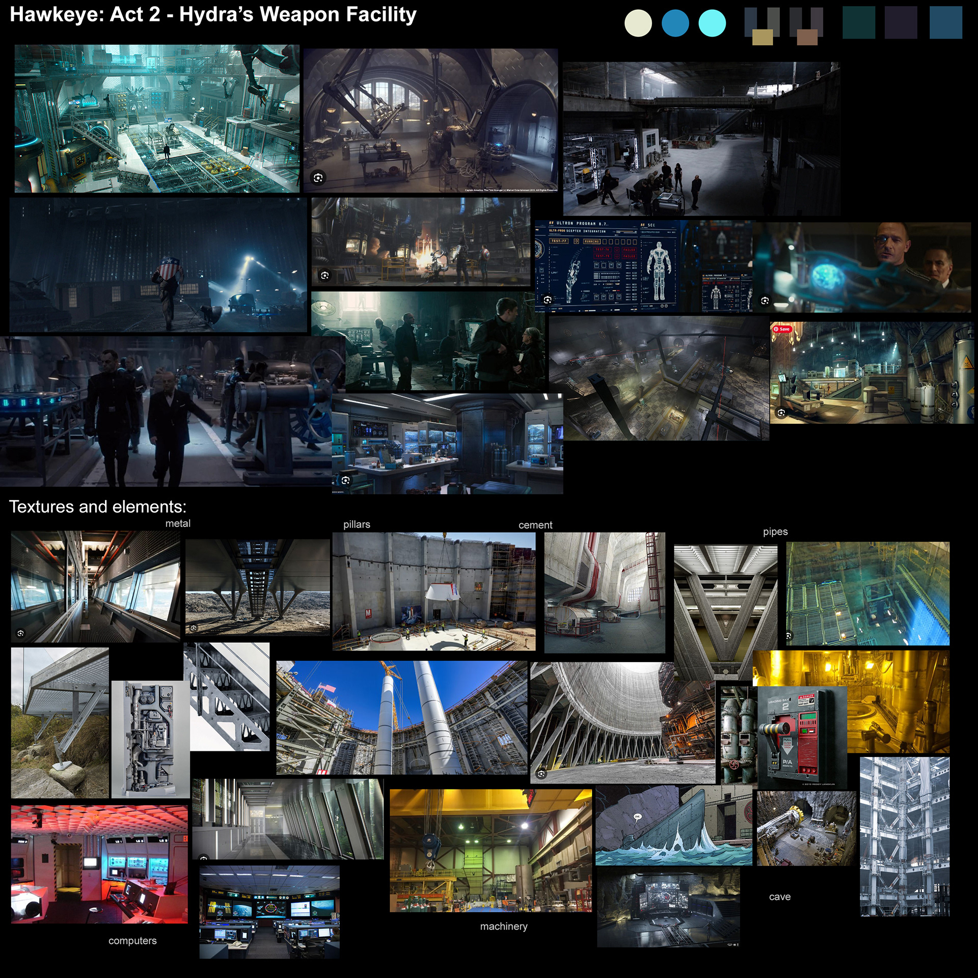The width and height of the screenshot is (978, 978).
Task: Select Captain America running with shield image
Action: coord(158,265)
